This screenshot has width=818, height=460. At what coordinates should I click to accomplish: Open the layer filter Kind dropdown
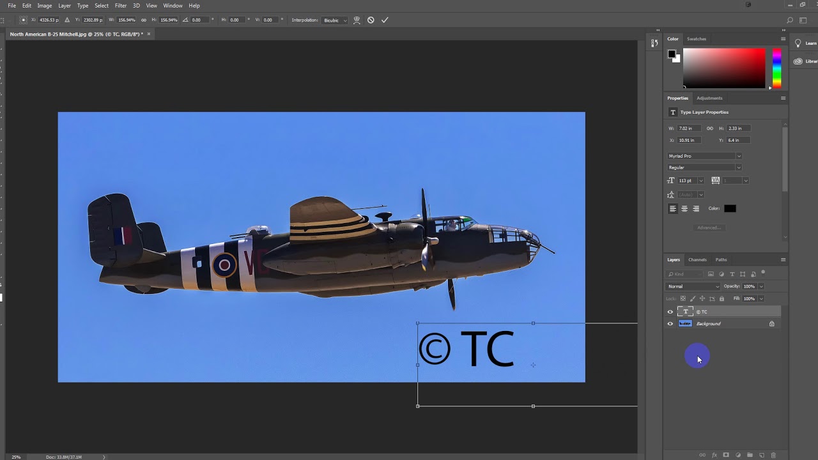coord(685,274)
